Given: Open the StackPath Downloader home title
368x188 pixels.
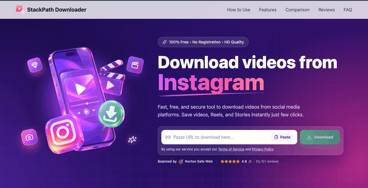Looking at the screenshot, I should [x=57, y=10].
